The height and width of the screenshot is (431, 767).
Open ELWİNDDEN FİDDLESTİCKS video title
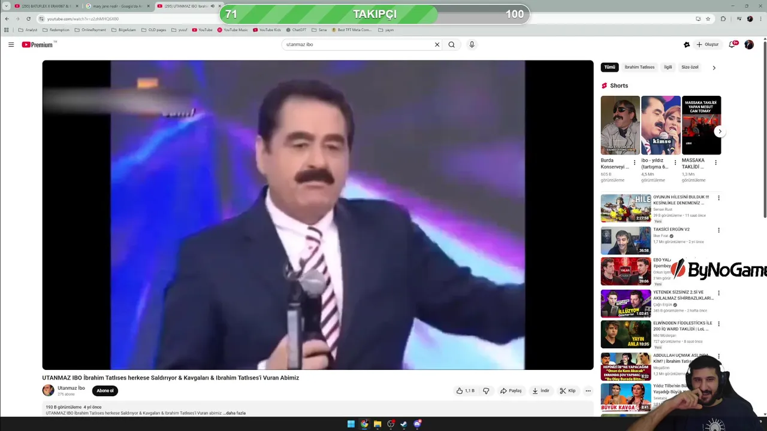683,326
